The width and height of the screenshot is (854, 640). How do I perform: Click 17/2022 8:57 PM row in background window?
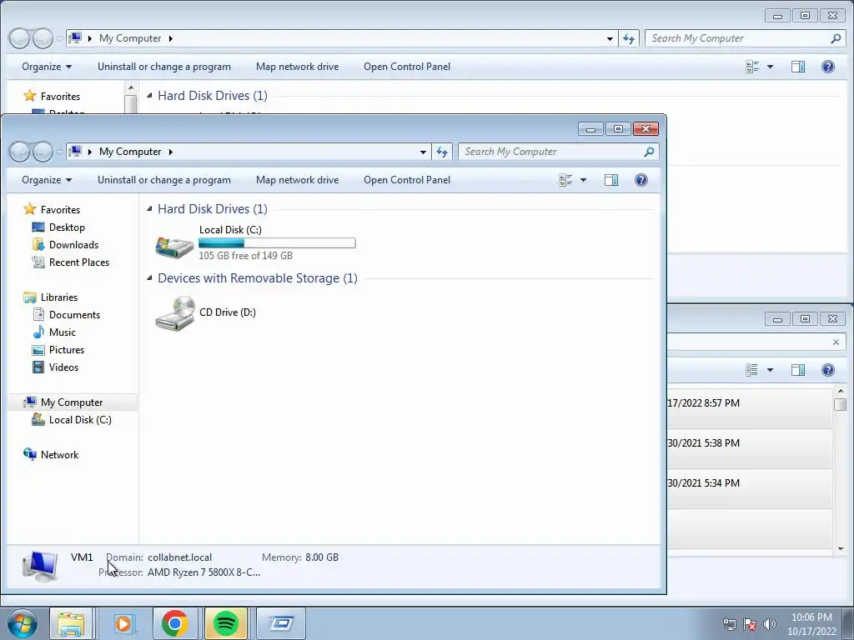point(750,408)
